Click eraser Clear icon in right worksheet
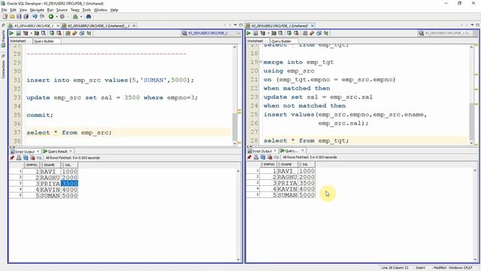The height and width of the screenshot is (271, 481). coord(312,33)
